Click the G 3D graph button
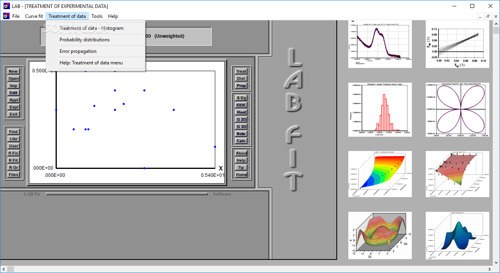Image resolution: width=500 pixels, height=273 pixels. click(x=241, y=127)
